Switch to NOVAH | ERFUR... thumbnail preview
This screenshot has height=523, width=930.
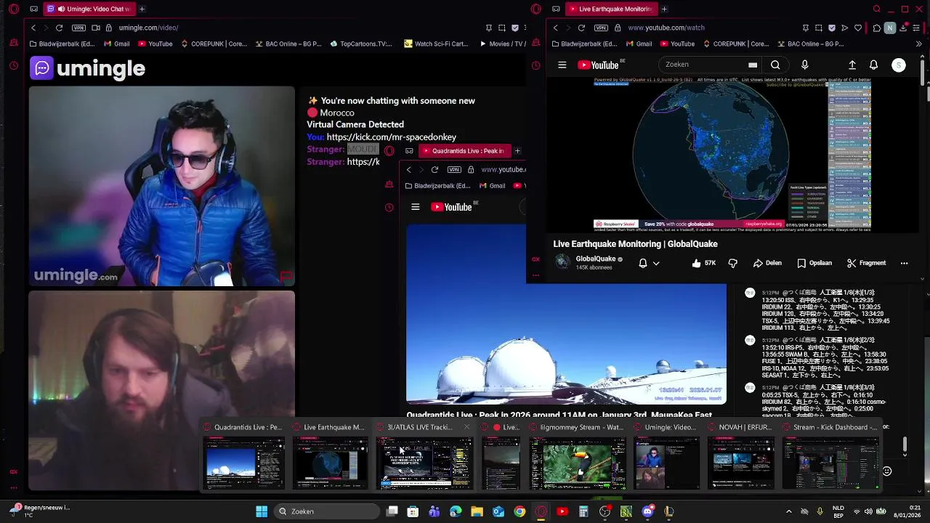coord(741,463)
